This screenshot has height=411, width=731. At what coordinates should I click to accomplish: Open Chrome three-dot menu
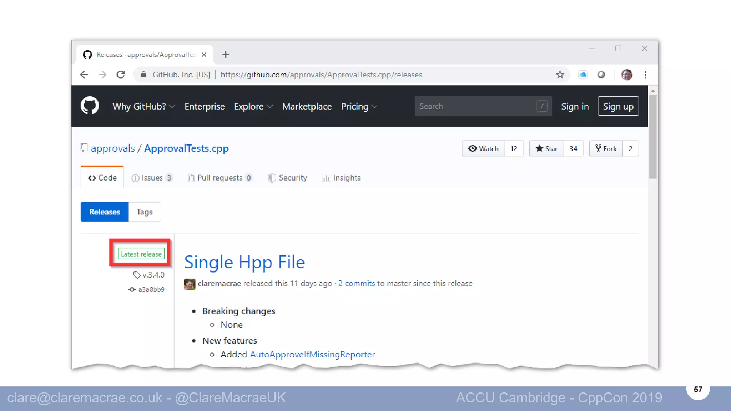click(x=645, y=75)
